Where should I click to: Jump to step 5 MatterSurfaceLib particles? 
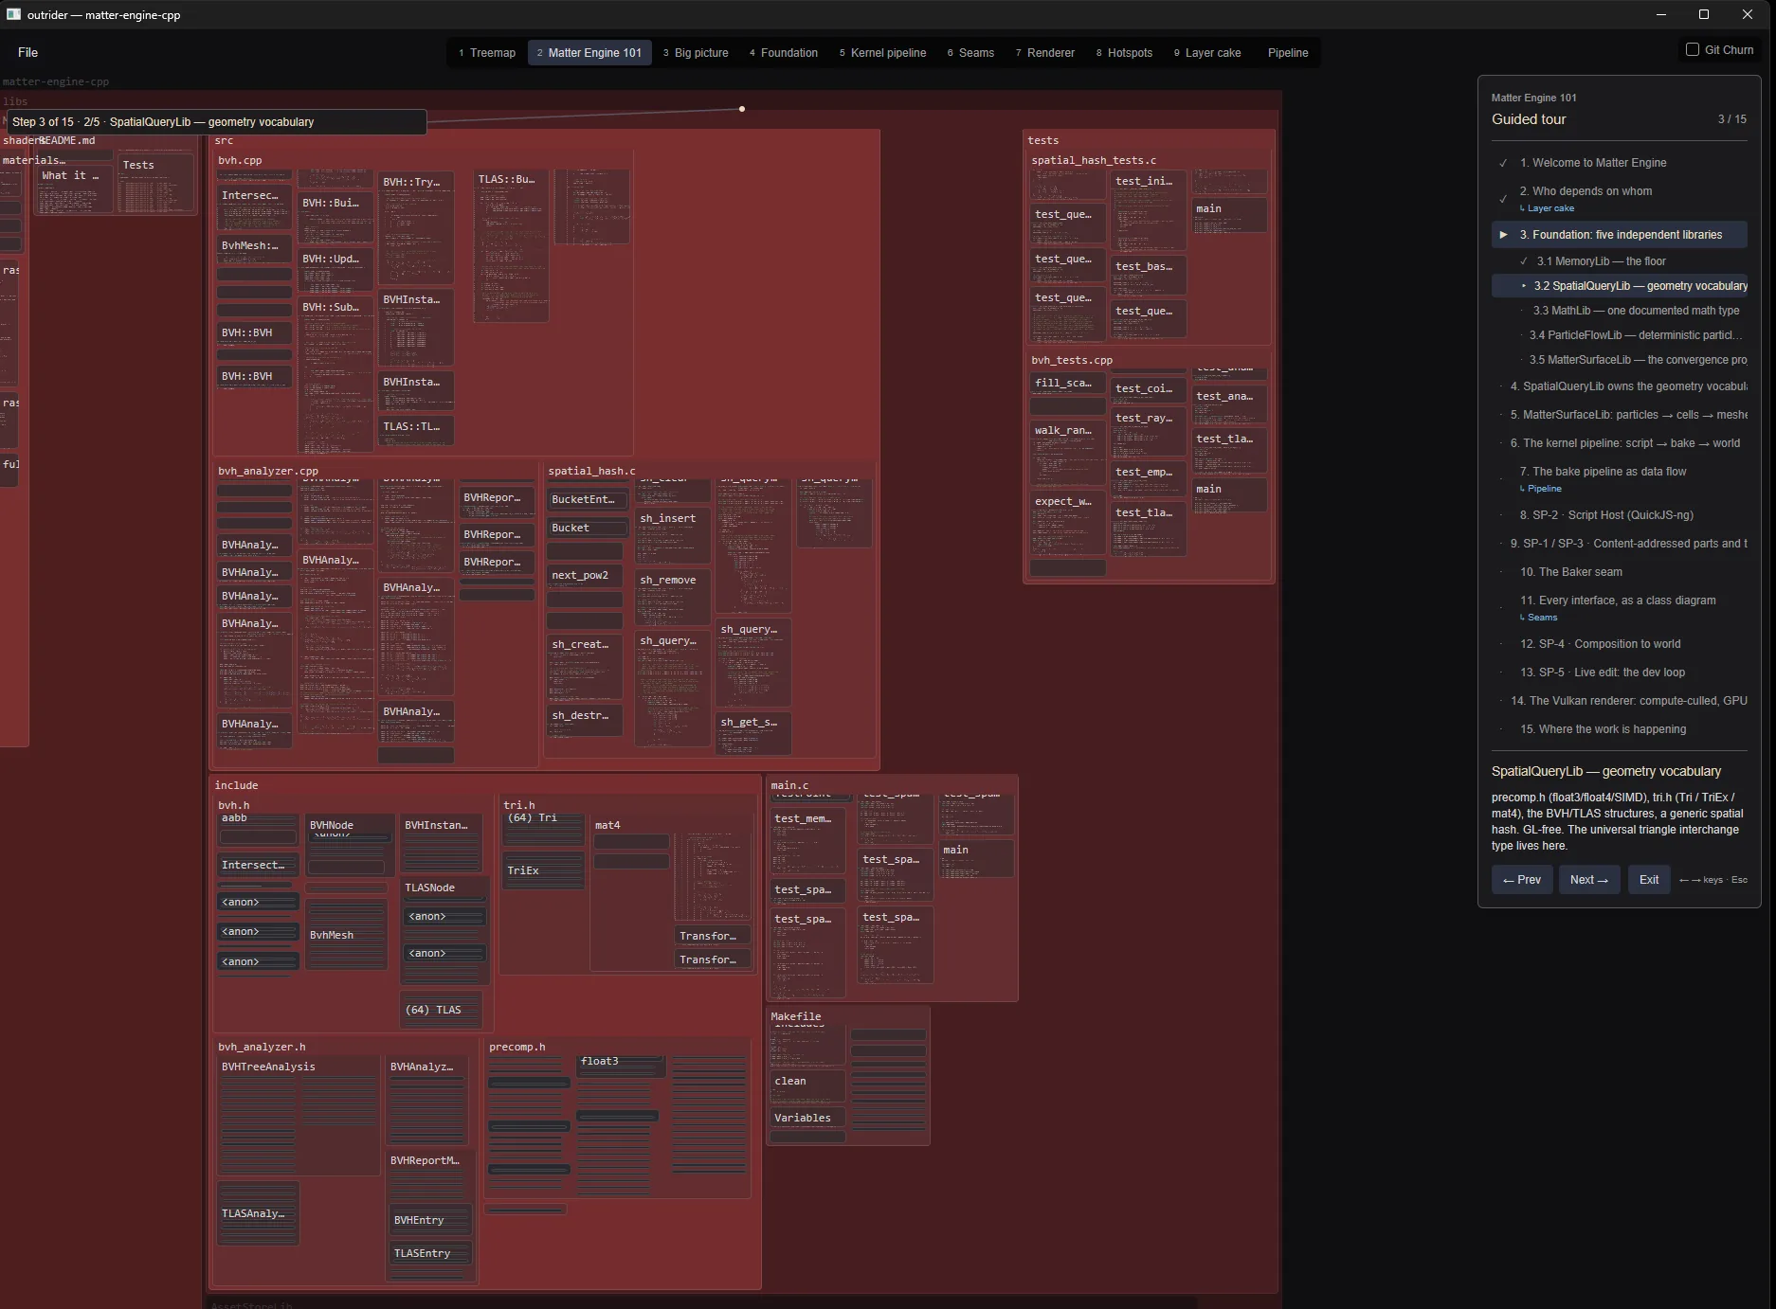[x=1619, y=415]
